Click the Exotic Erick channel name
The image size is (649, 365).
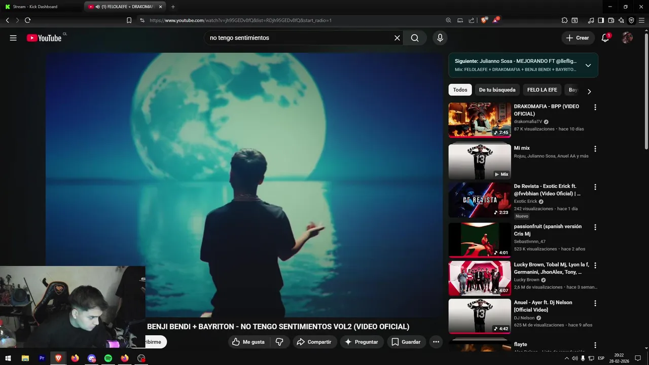525,201
